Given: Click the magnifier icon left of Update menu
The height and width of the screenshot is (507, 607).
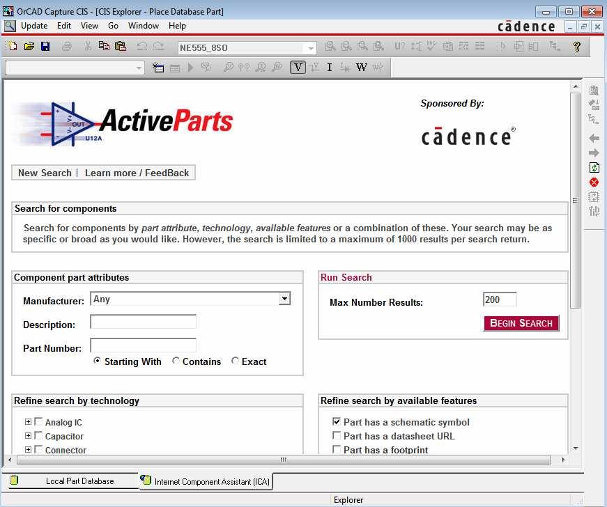Looking at the screenshot, I should tap(10, 26).
